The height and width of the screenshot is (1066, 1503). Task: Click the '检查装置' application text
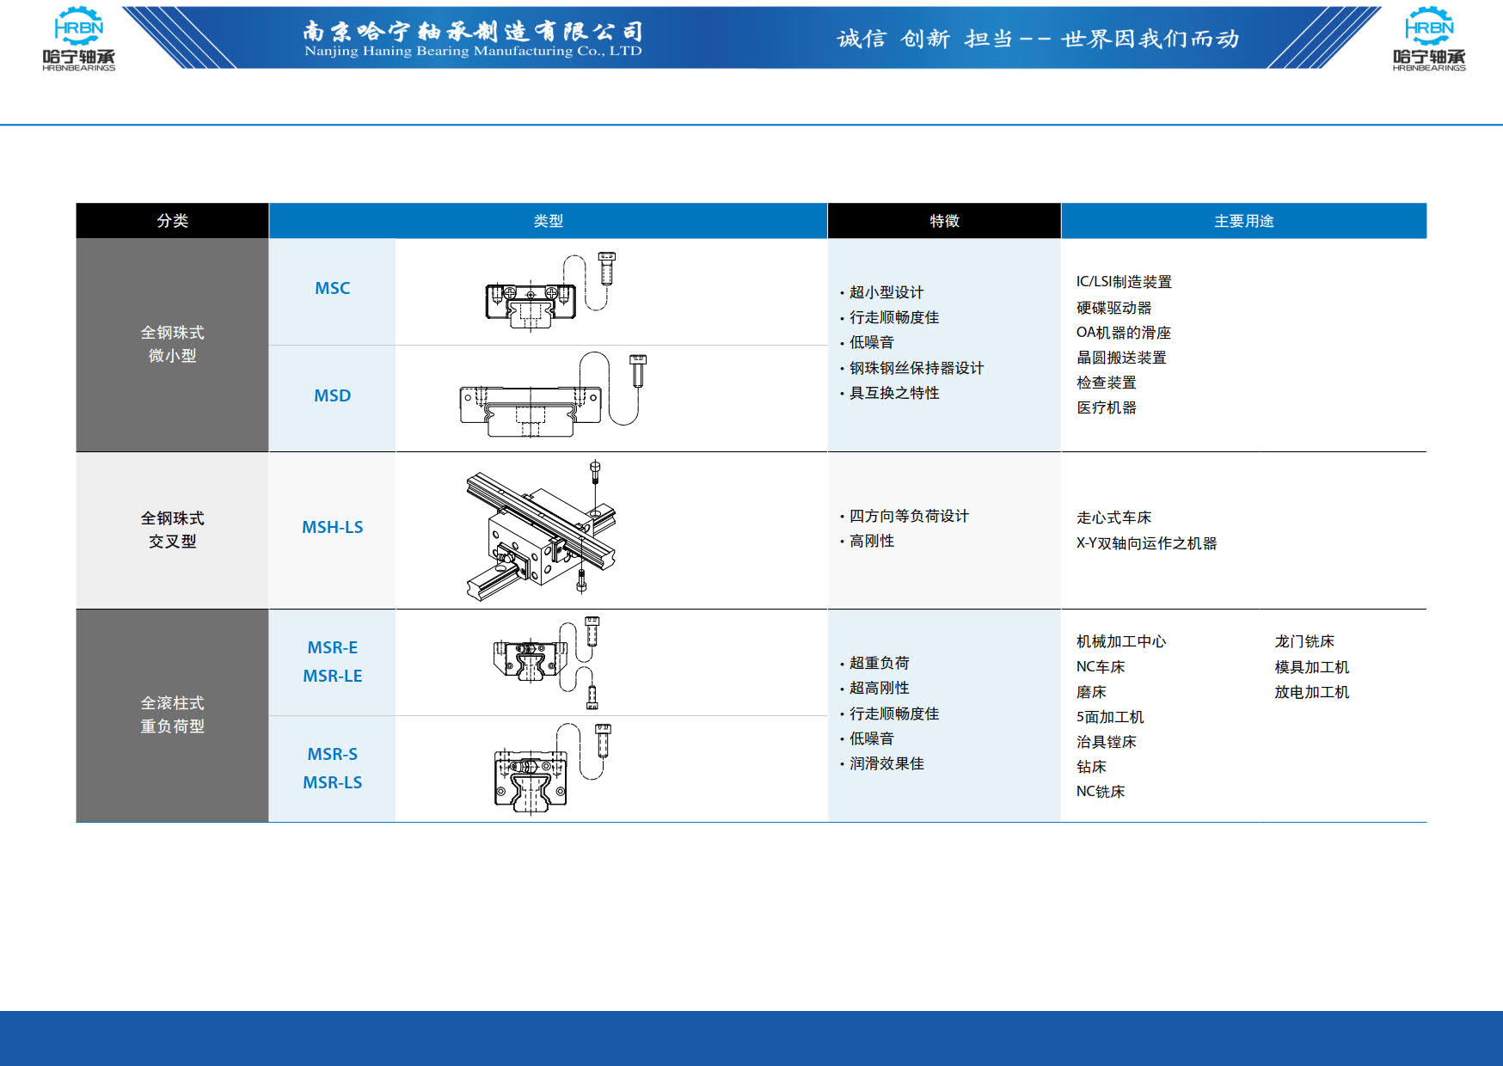click(1107, 383)
